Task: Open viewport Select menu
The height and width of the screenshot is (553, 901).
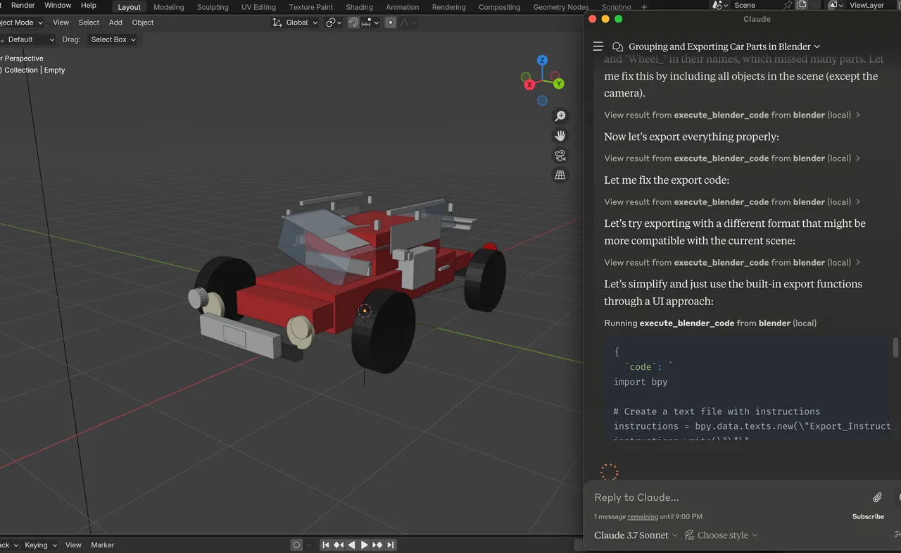Action: click(x=89, y=23)
